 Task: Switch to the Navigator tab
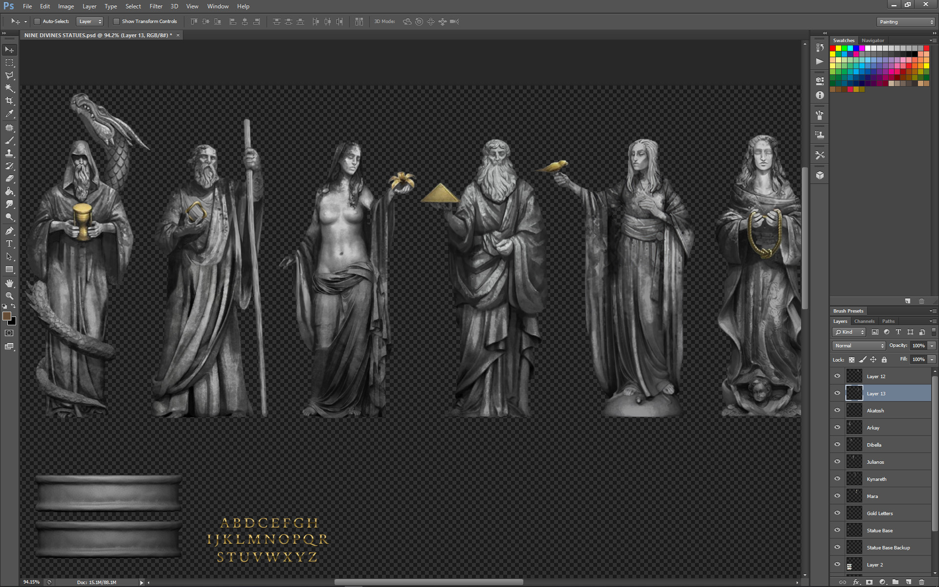[873, 41]
